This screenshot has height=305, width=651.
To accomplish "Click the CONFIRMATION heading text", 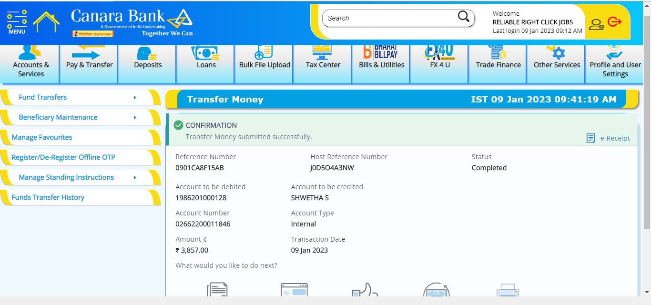I will click(x=211, y=125).
